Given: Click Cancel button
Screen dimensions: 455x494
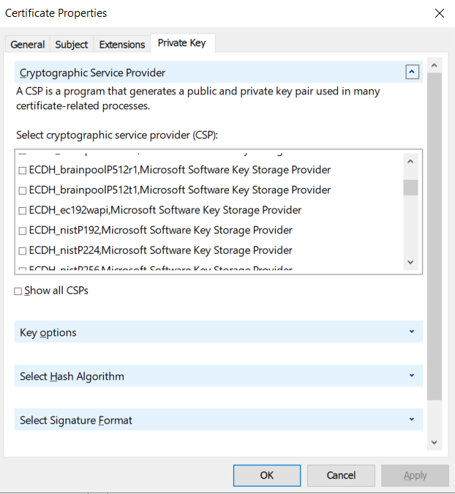Looking at the screenshot, I should pyautogui.click(x=341, y=475).
